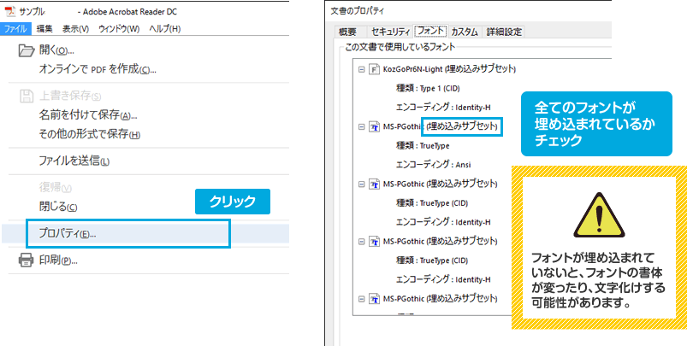Click the folder icon beside 開く
This screenshot has height=363, width=687.
pyautogui.click(x=26, y=50)
